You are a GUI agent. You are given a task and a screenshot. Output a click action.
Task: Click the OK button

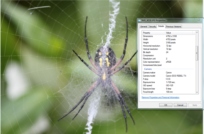tap(166, 105)
